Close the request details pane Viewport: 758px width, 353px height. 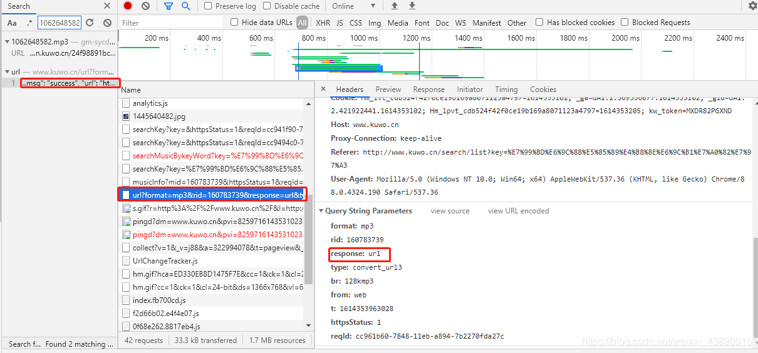pos(323,89)
